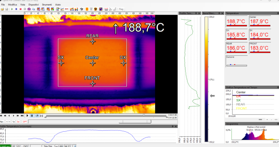Select the Man. scaling button

(x=2, y=122)
